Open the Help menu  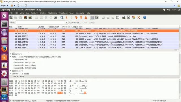88,13
